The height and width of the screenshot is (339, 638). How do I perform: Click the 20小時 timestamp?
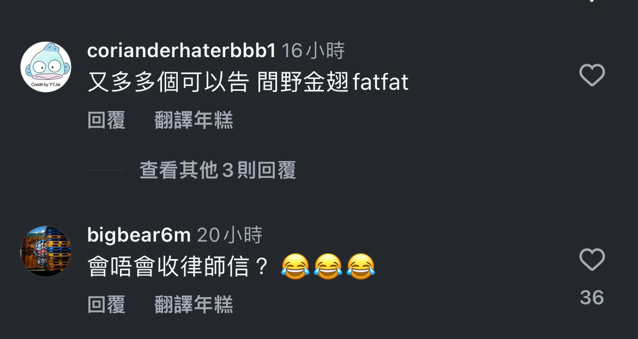230,235
